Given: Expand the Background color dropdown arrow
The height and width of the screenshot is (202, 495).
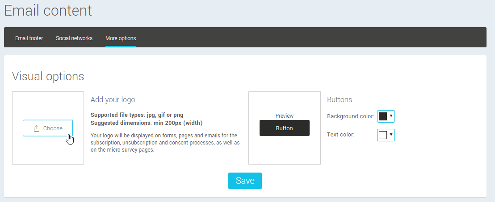Looking at the screenshot, I should pos(391,116).
